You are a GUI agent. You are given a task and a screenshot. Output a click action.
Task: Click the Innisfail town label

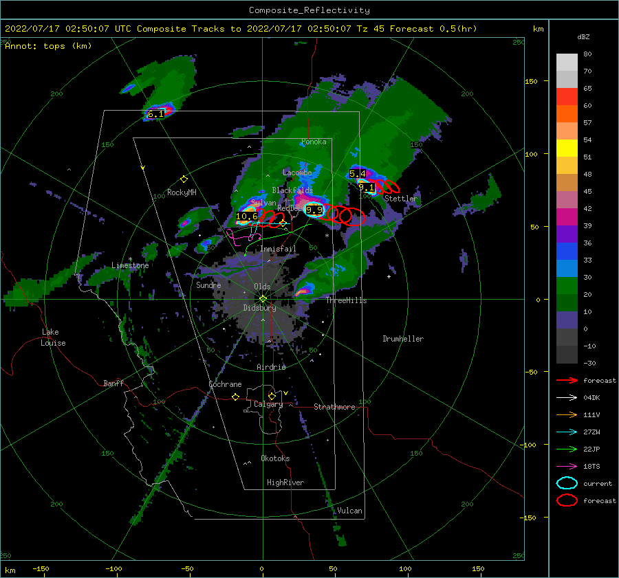coord(278,249)
